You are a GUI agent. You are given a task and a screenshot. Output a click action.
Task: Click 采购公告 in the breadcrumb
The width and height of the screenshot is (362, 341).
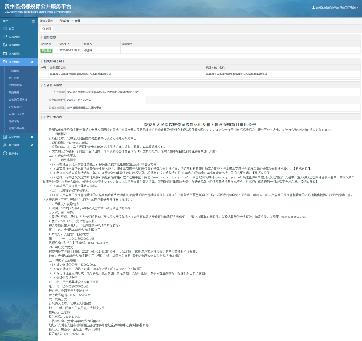[64, 21]
